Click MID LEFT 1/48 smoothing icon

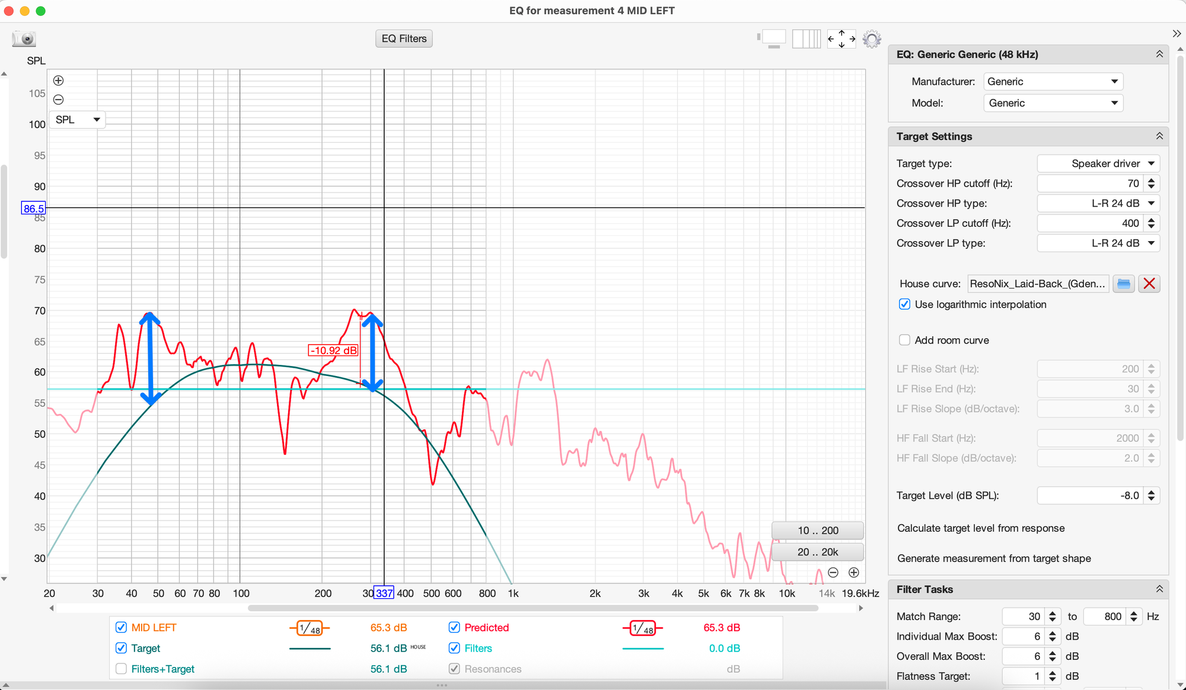point(309,628)
